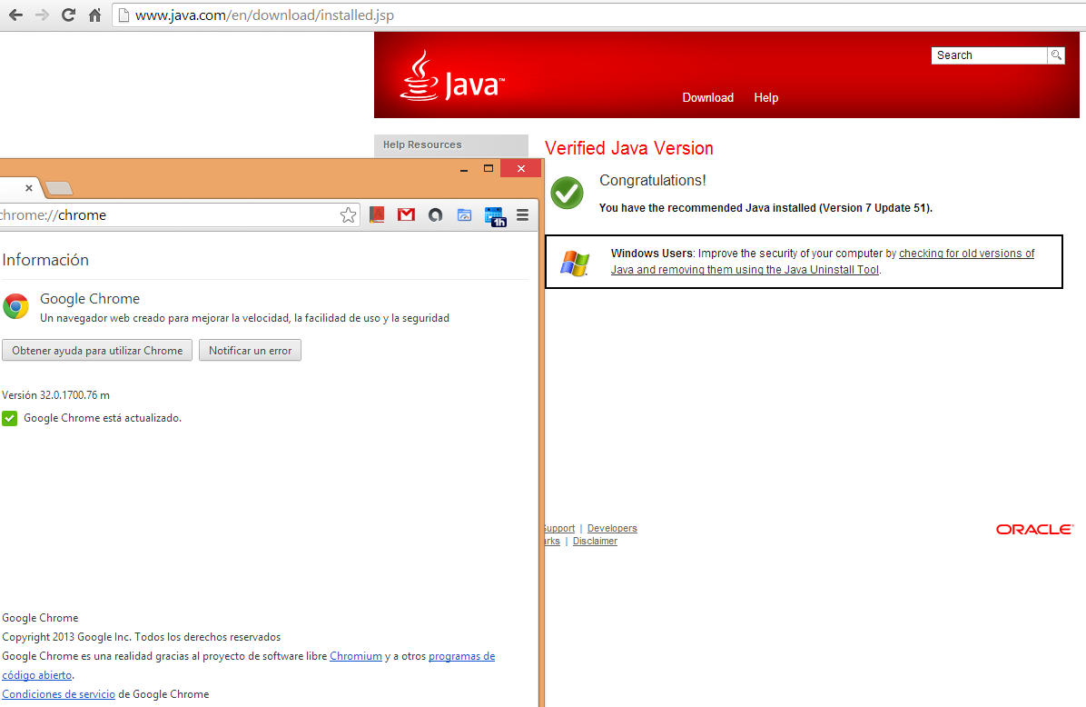This screenshot has width=1086, height=707.
Task: Click the Oracle logo in the footer
Action: pos(1034,530)
